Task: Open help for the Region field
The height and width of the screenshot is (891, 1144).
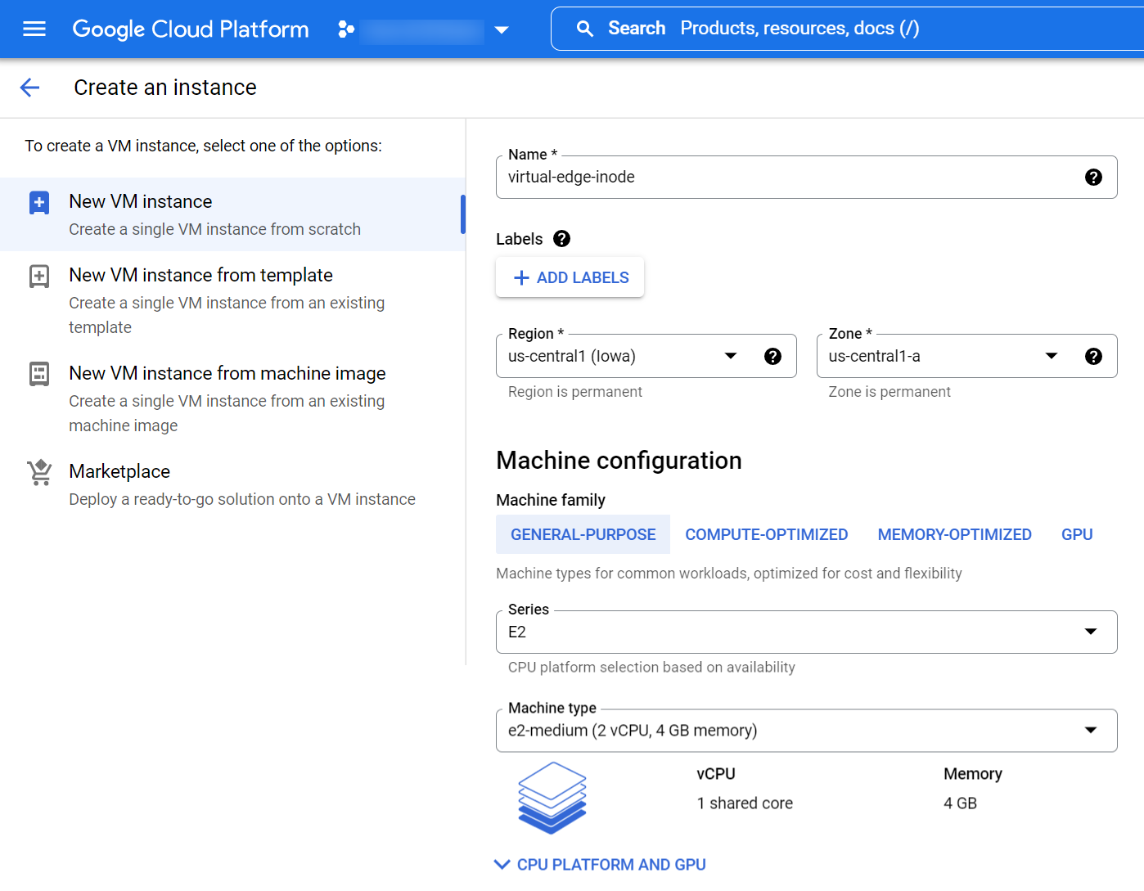Action: coord(772,356)
